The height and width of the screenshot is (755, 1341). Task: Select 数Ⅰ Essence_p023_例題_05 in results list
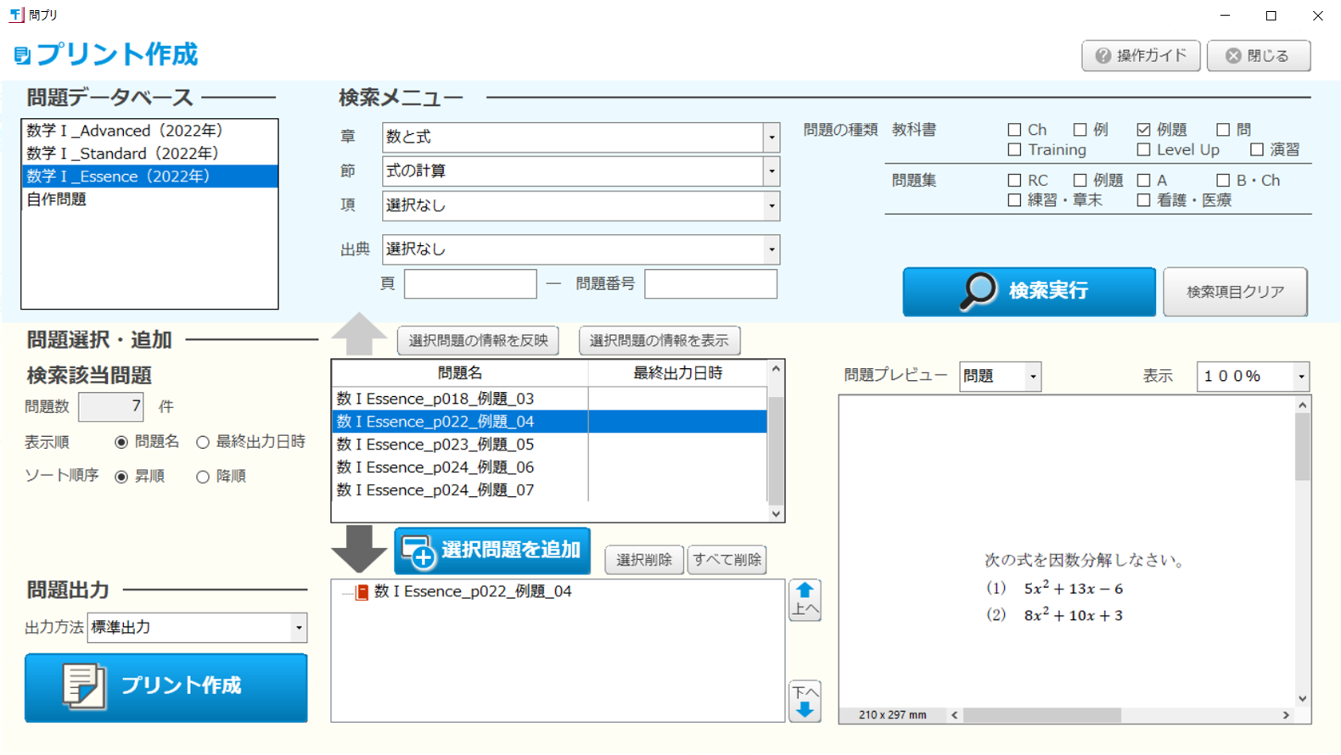(435, 445)
